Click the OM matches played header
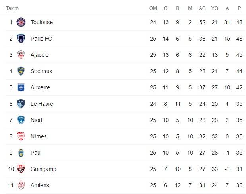Image resolution: width=246 pixels, height=194 pixels. [x=153, y=8]
